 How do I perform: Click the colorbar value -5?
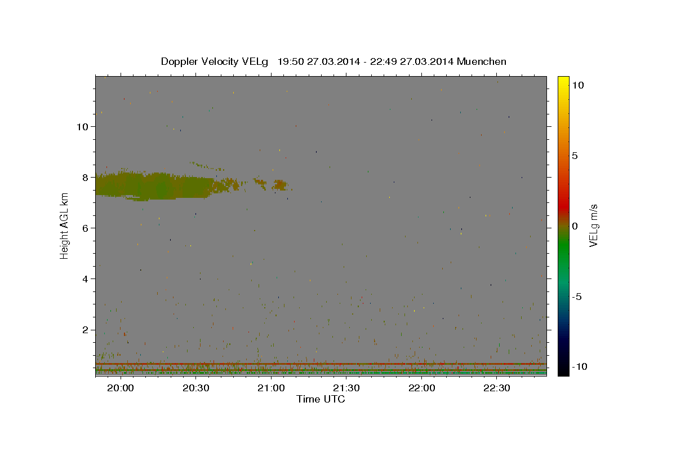577,297
